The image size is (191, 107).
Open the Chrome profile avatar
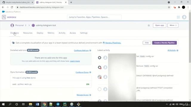[x=184, y=7]
